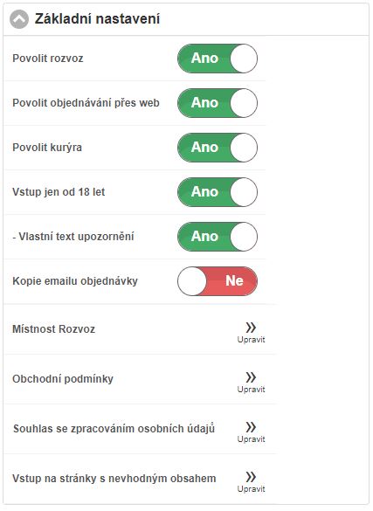This screenshot has width=373, height=511.
Task: Select the Místnost Rozvoz row label
Action: point(54,328)
